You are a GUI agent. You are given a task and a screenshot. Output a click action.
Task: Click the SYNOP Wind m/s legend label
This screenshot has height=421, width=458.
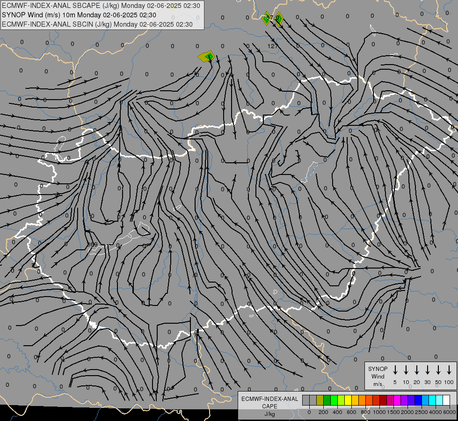(x=378, y=376)
